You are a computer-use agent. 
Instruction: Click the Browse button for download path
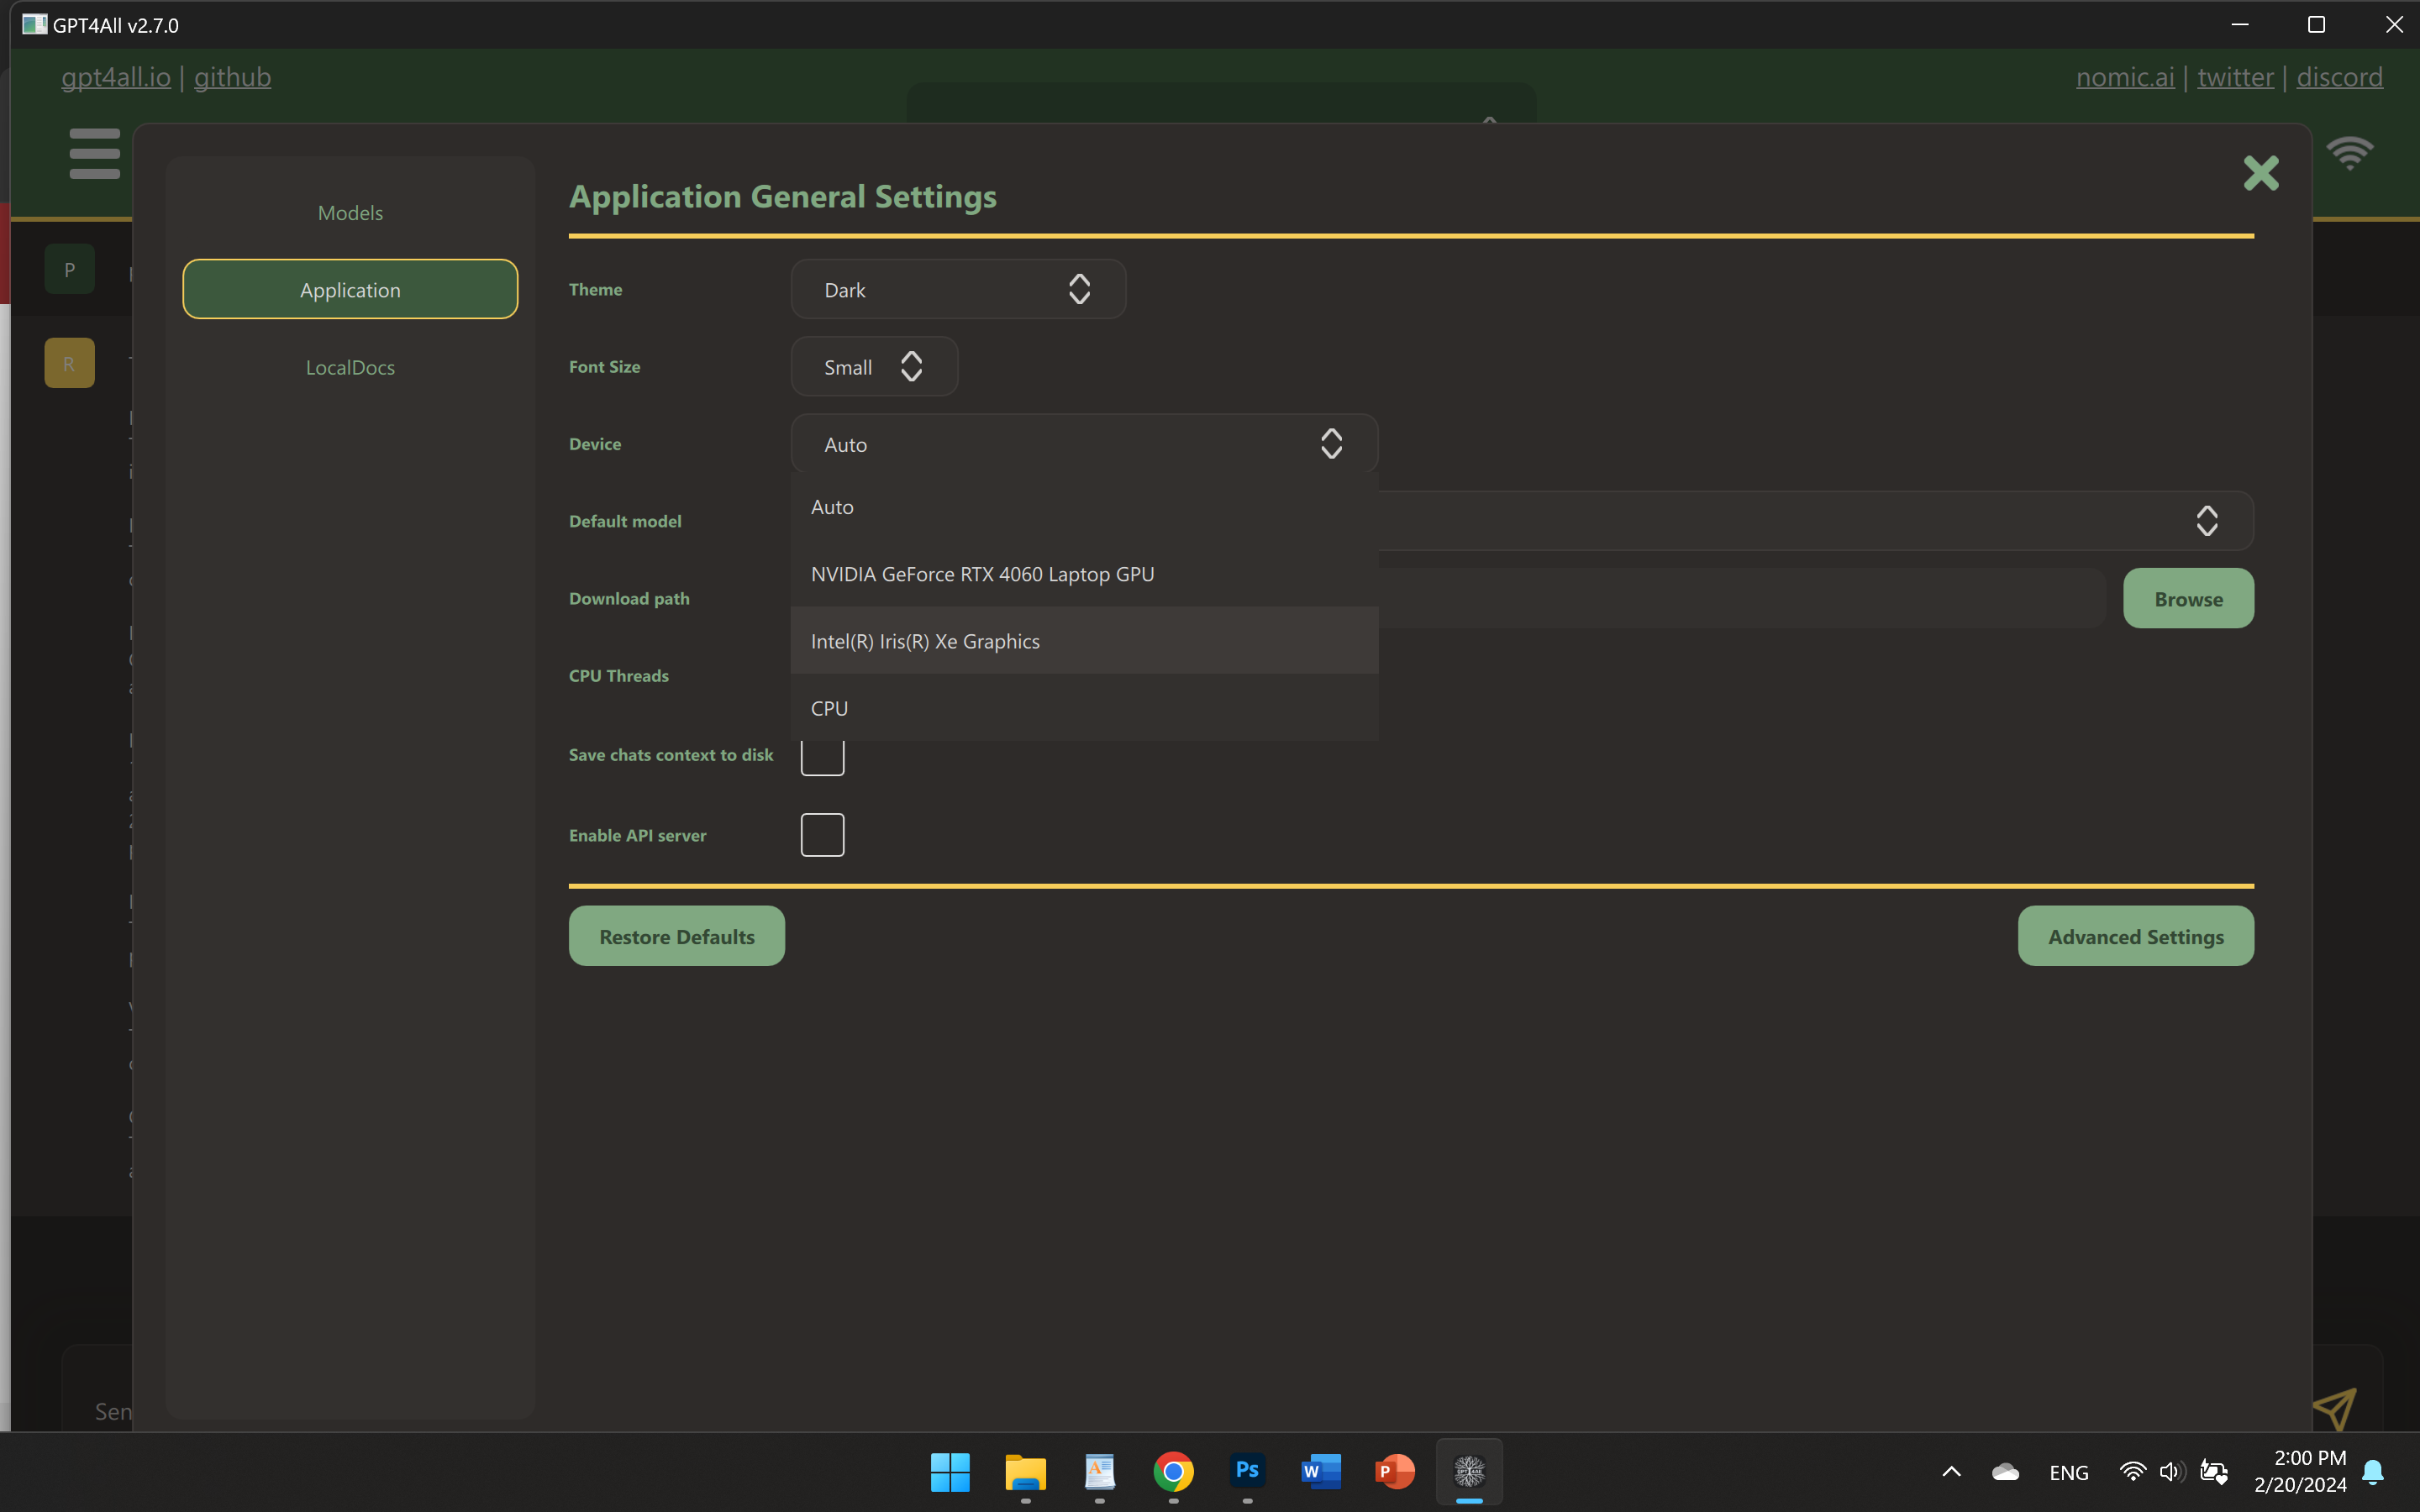pyautogui.click(x=2188, y=598)
